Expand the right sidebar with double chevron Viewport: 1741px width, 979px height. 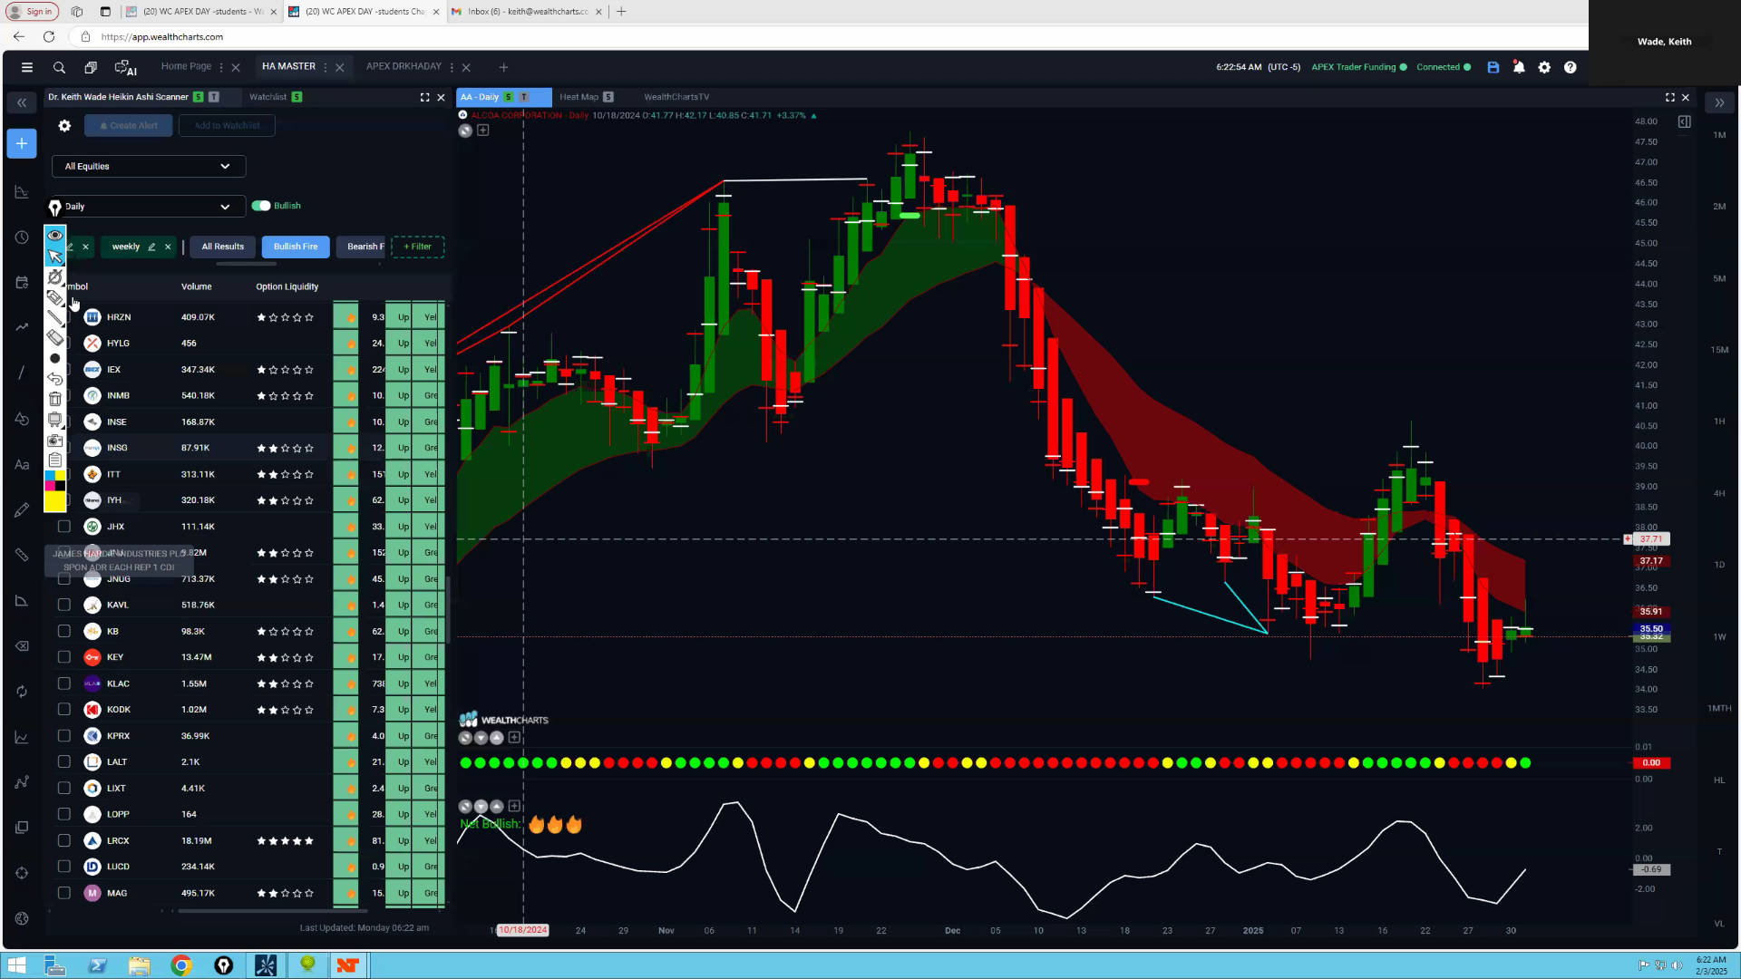tap(1719, 102)
